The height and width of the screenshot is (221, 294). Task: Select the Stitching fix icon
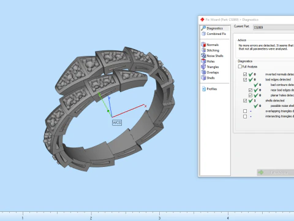coord(203,50)
